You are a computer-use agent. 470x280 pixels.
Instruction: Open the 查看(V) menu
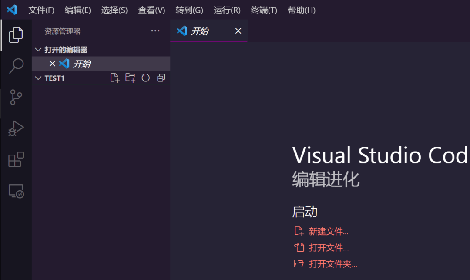coord(151,10)
